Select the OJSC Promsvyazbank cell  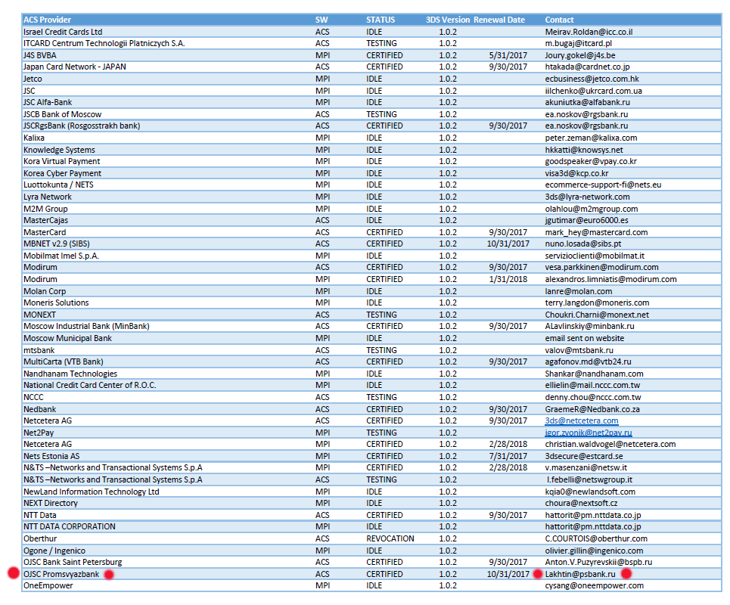point(61,574)
